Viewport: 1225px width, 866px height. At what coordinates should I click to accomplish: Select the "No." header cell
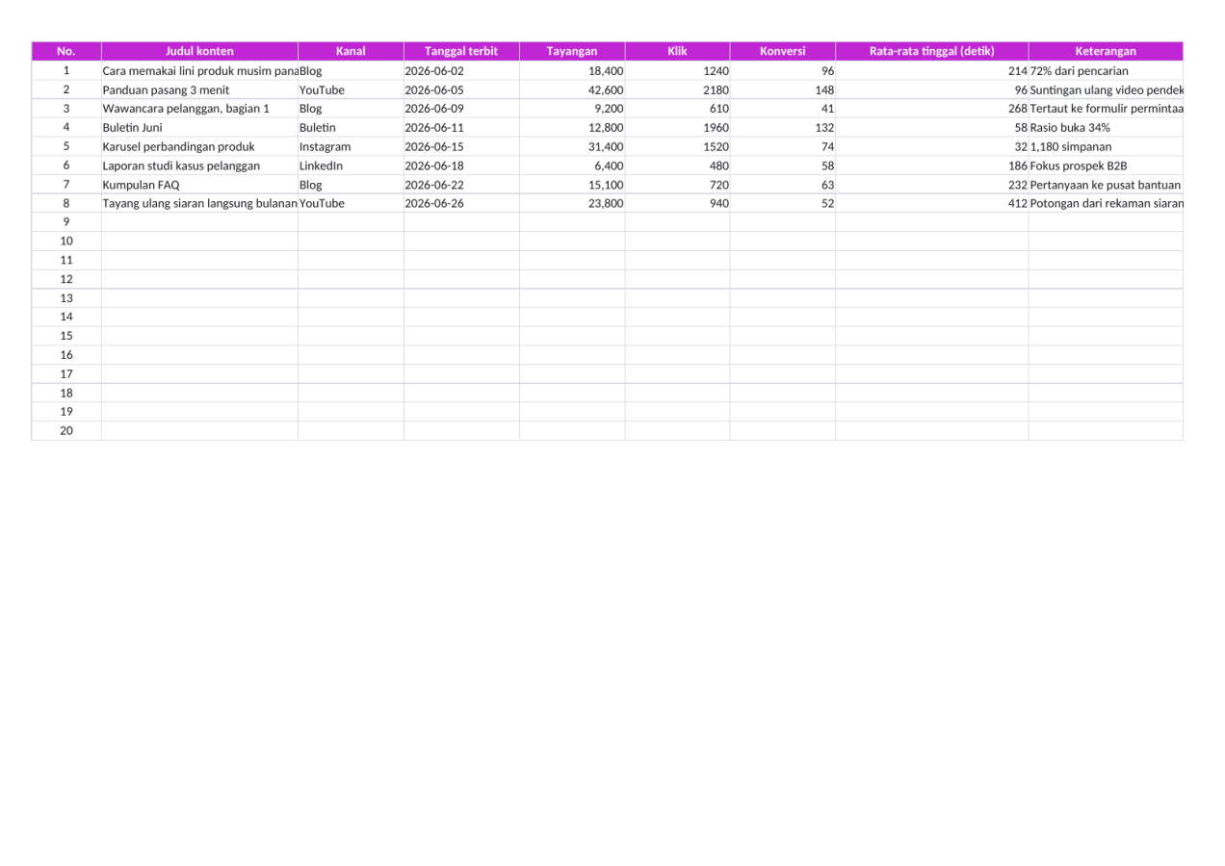coord(66,51)
